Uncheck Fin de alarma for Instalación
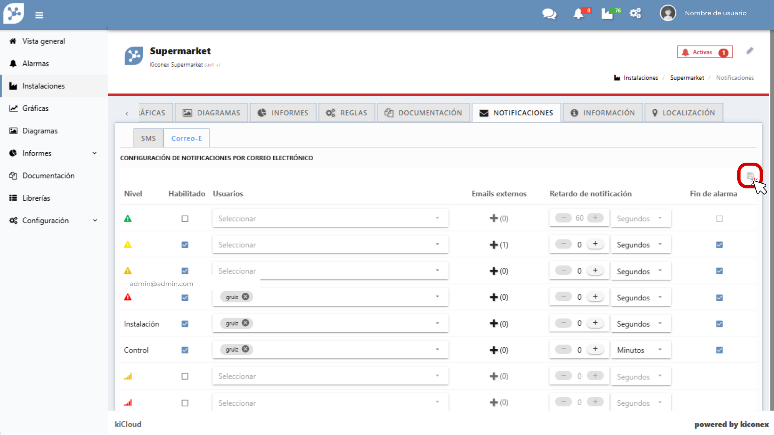Image resolution: width=774 pixels, height=435 pixels. click(x=719, y=324)
